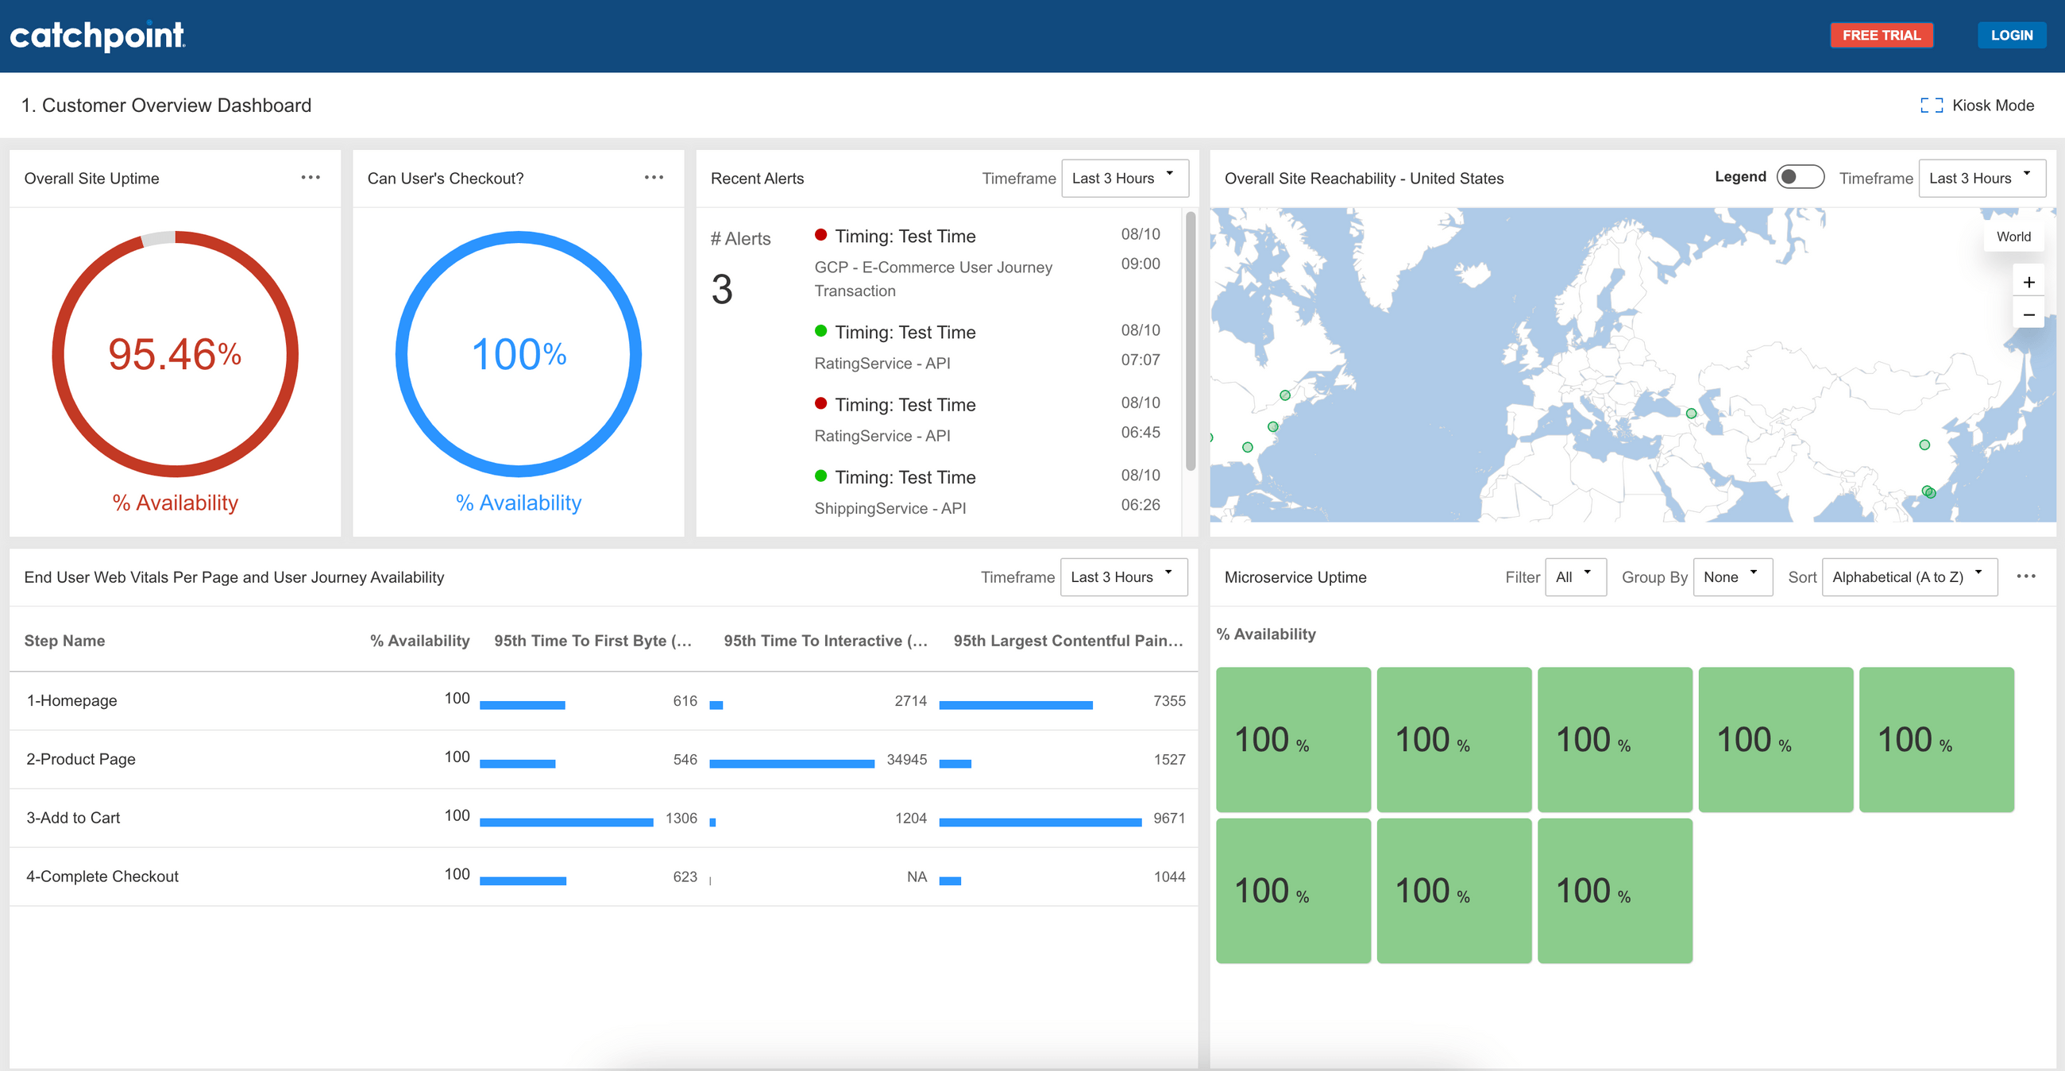The width and height of the screenshot is (2065, 1071).
Task: Open the reachability map Timeframe dropdown
Action: pyautogui.click(x=1982, y=178)
